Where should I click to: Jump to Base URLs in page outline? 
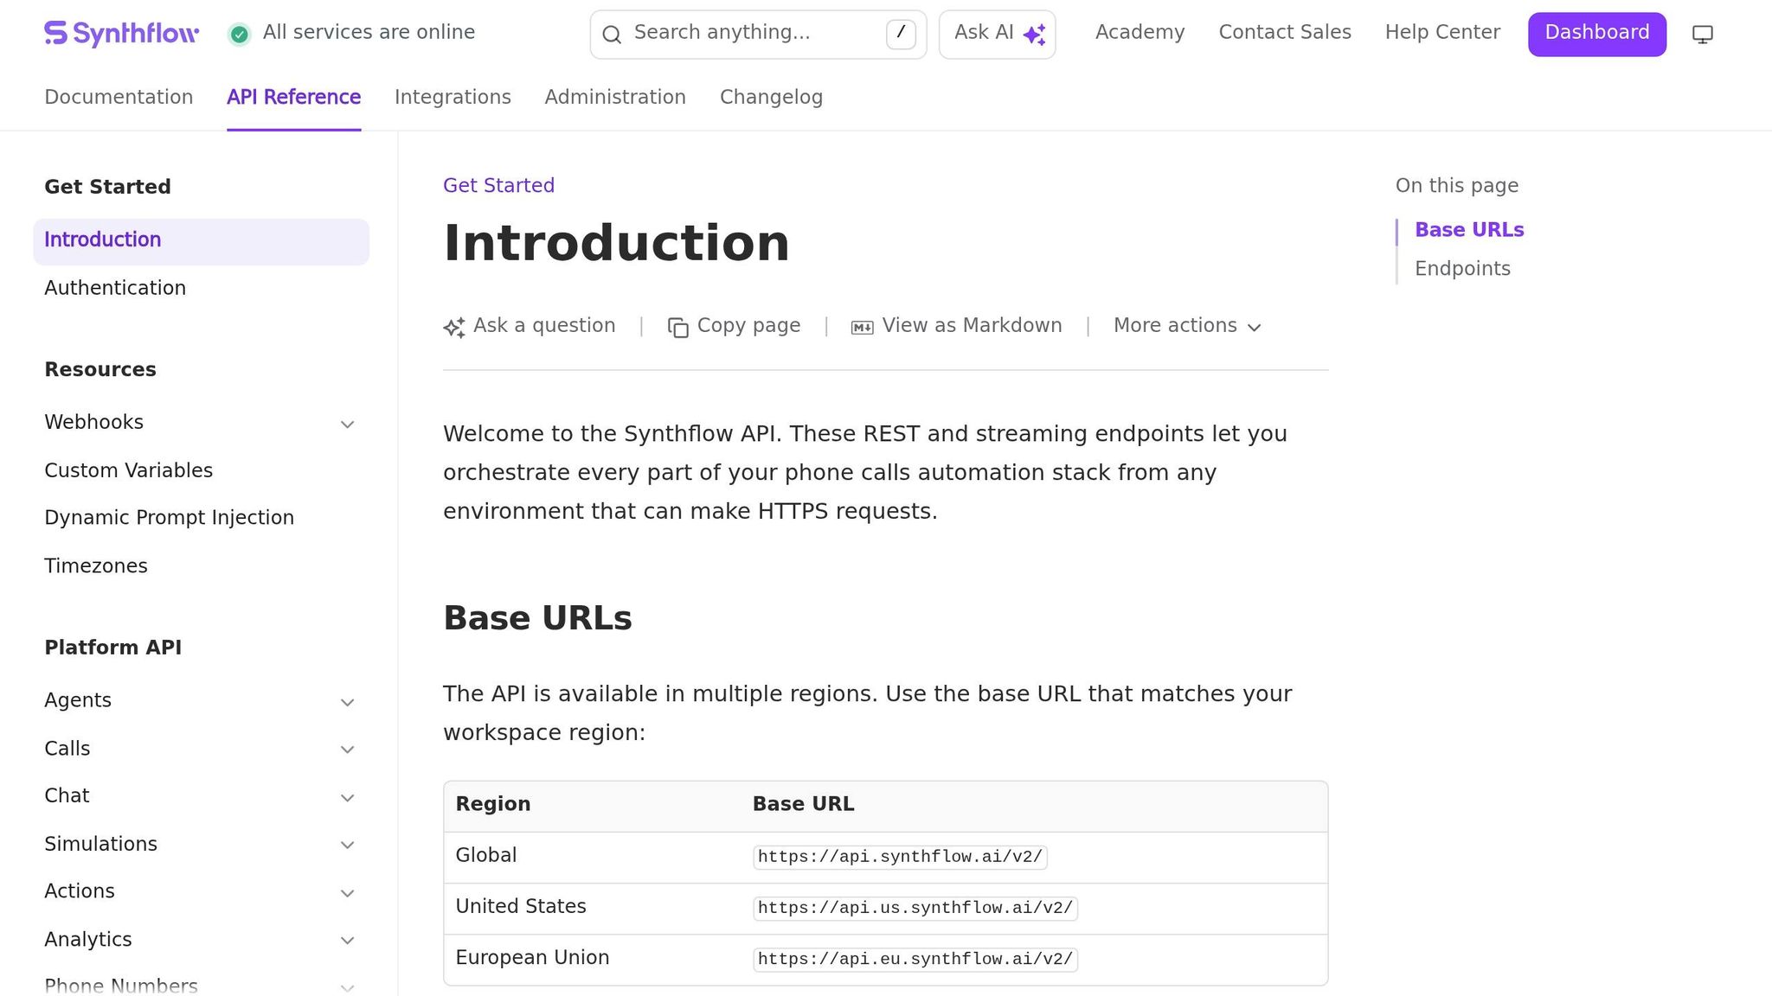pos(1469,230)
